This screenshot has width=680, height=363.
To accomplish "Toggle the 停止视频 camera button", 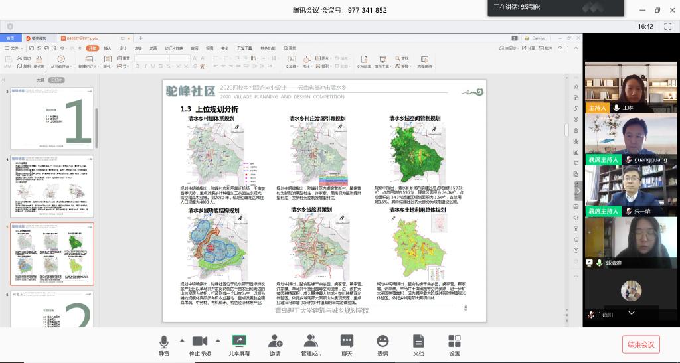I will point(199,341).
